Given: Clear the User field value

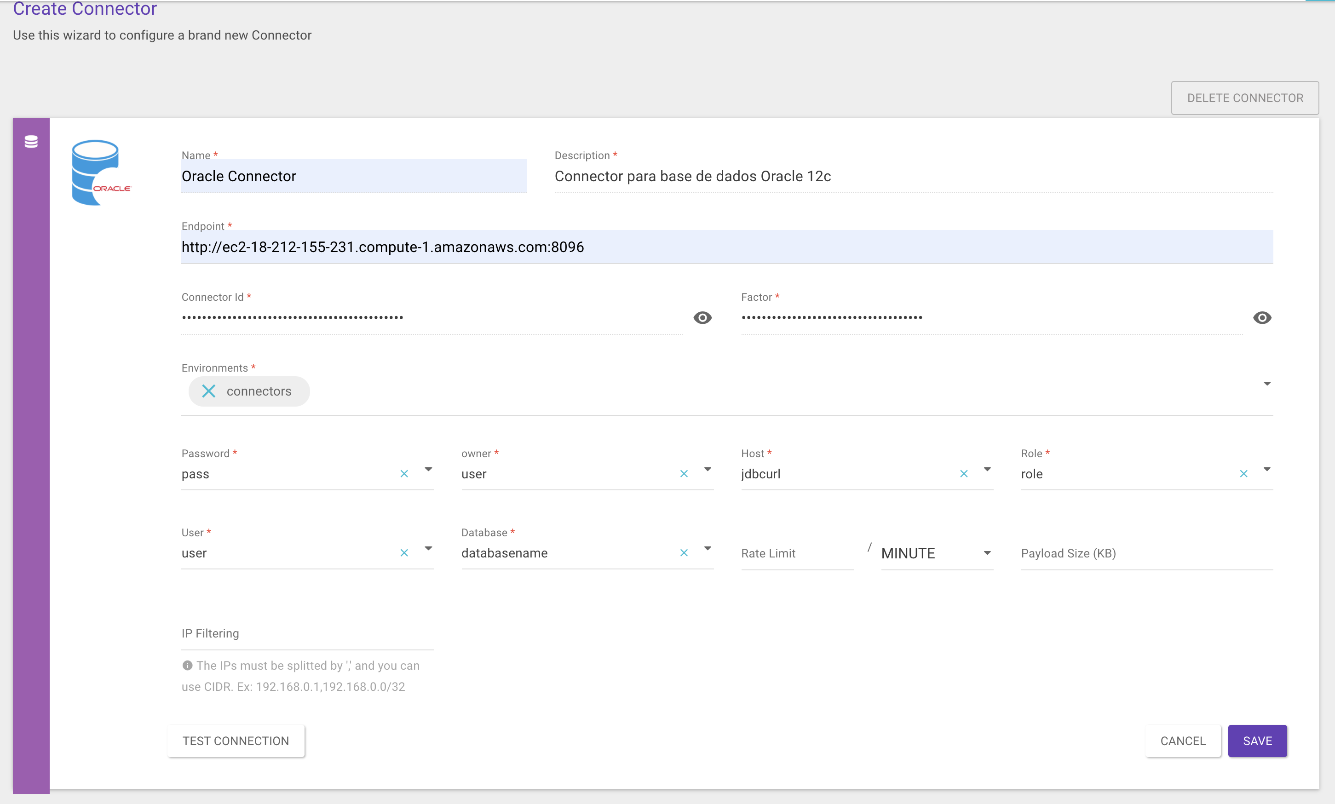Looking at the screenshot, I should 404,552.
